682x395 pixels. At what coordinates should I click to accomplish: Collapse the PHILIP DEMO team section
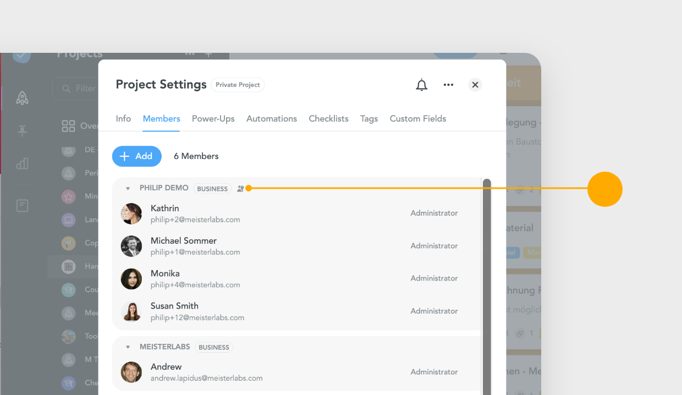(128, 188)
